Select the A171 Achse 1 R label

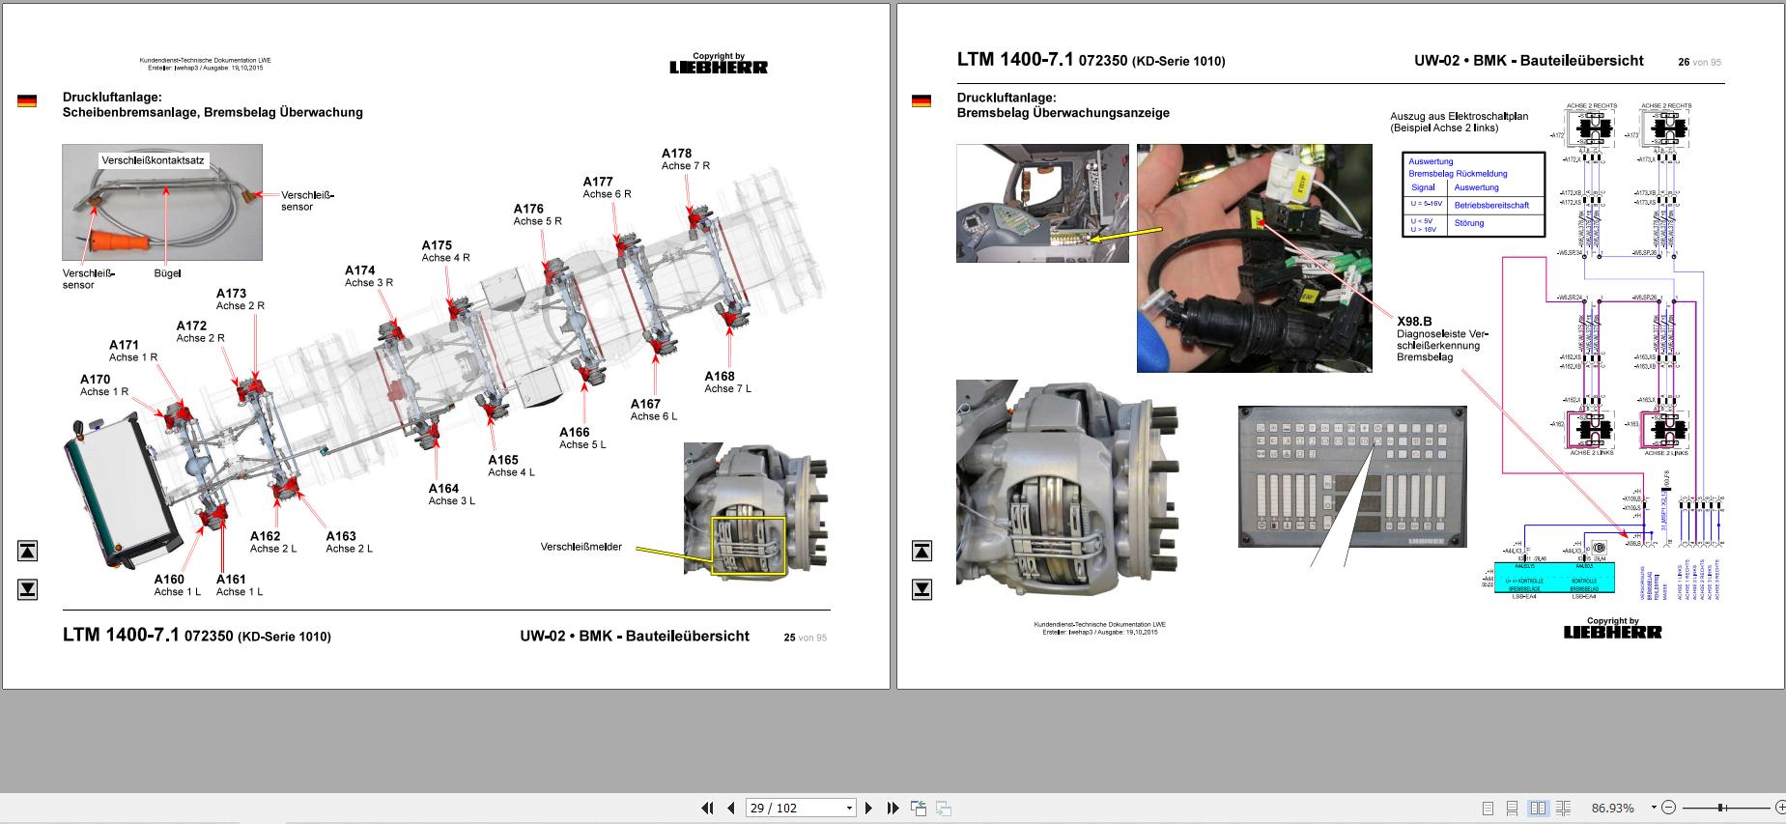(x=133, y=351)
